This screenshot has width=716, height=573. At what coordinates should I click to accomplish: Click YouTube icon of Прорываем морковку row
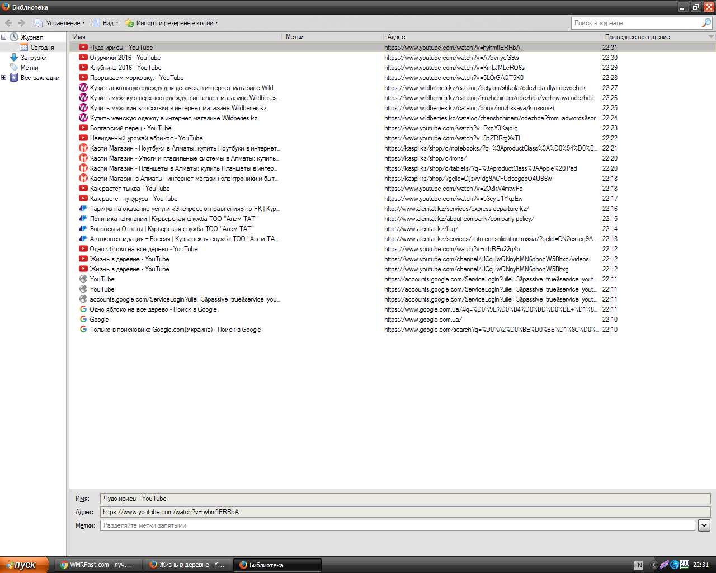coord(83,78)
